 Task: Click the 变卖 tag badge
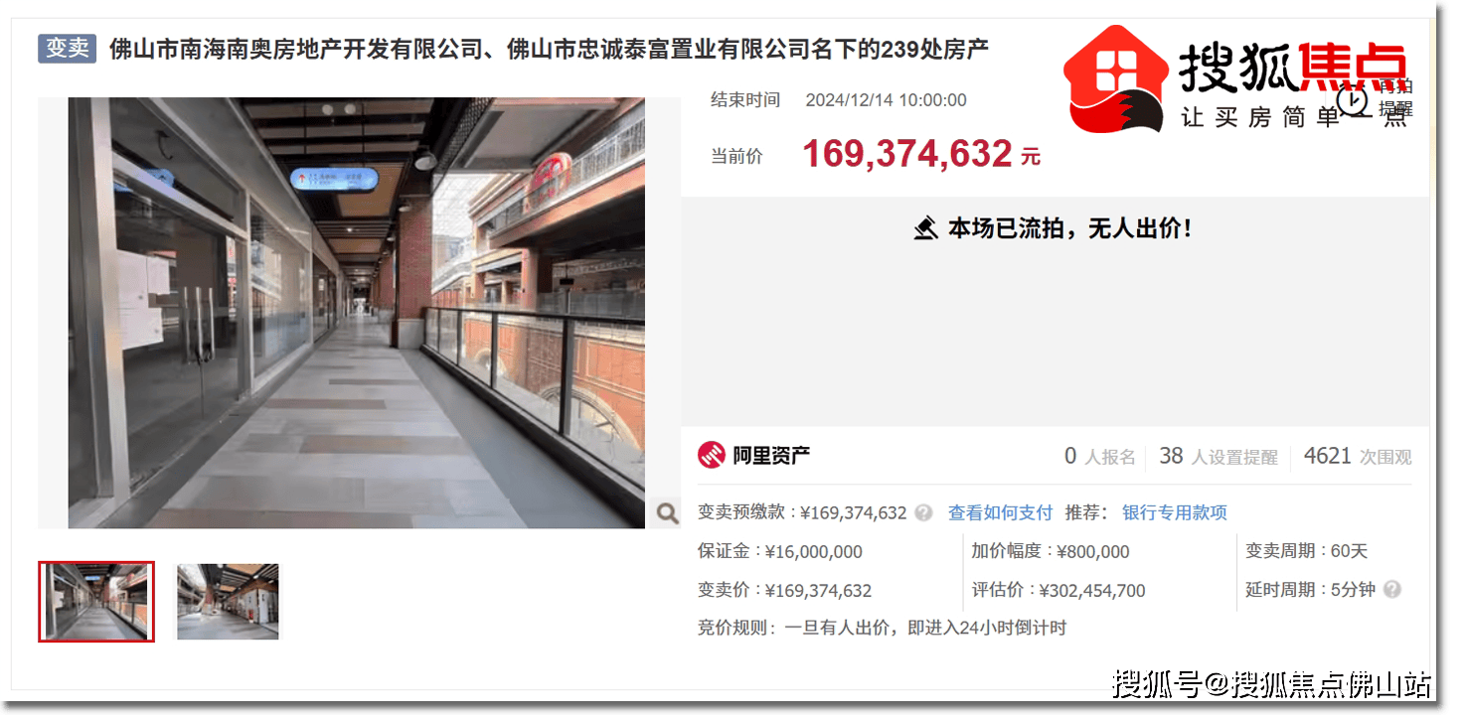click(67, 48)
